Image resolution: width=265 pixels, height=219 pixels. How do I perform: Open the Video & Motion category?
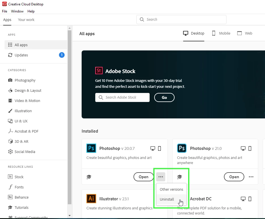pos(27,101)
